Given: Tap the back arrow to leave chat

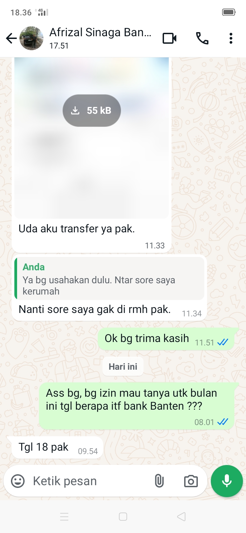Looking at the screenshot, I should coord(11,38).
